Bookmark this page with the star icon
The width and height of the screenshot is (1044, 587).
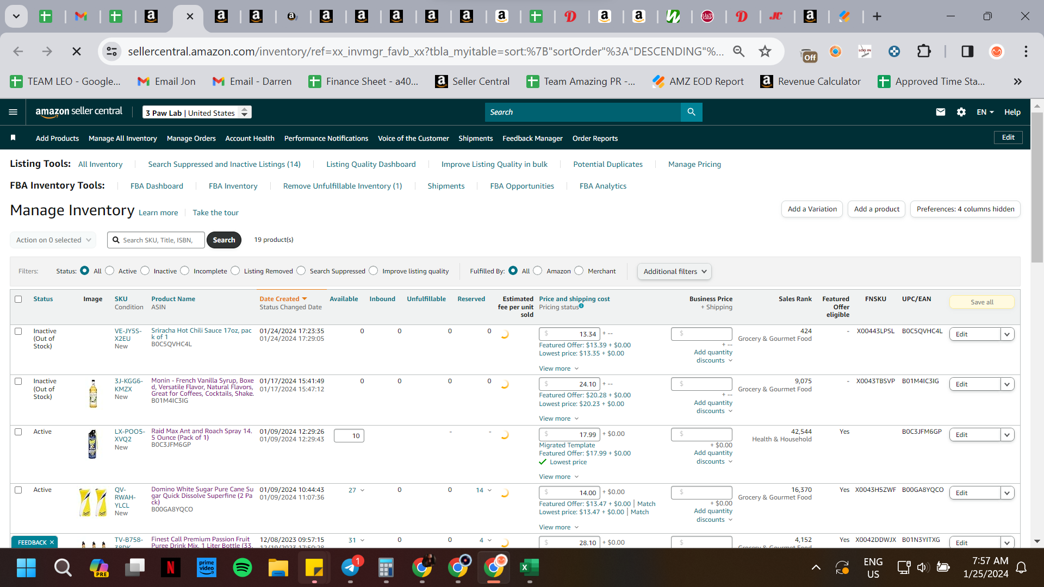(x=765, y=51)
